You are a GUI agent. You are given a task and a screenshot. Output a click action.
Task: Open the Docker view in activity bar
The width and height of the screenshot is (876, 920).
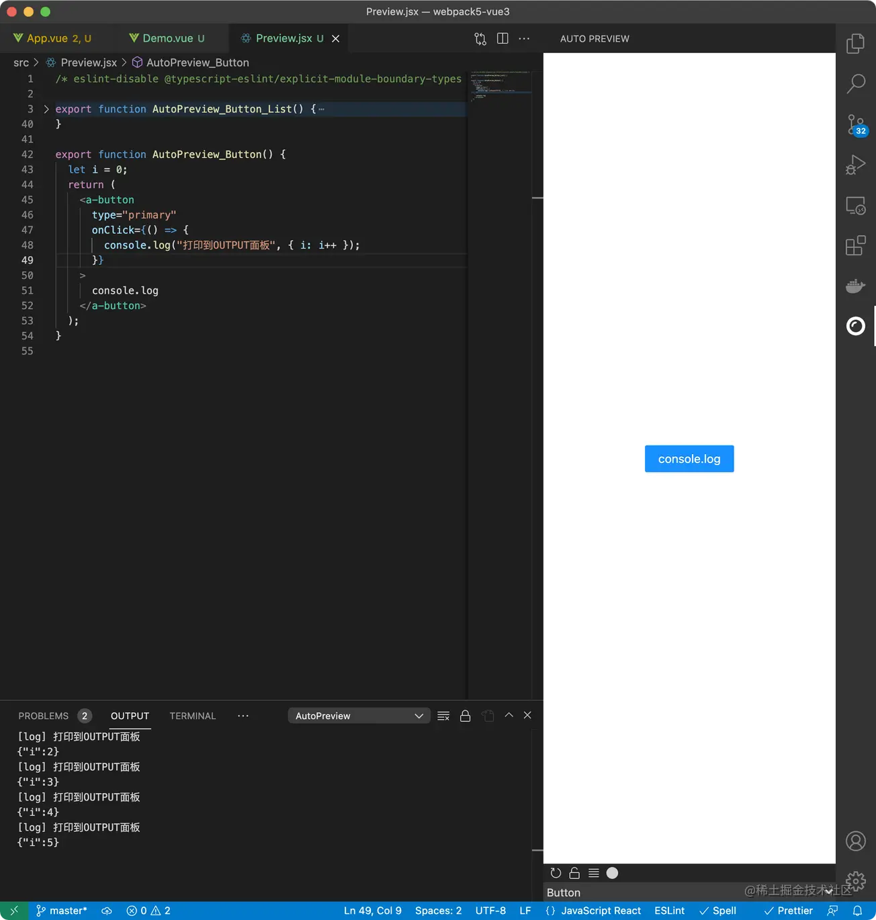[855, 286]
